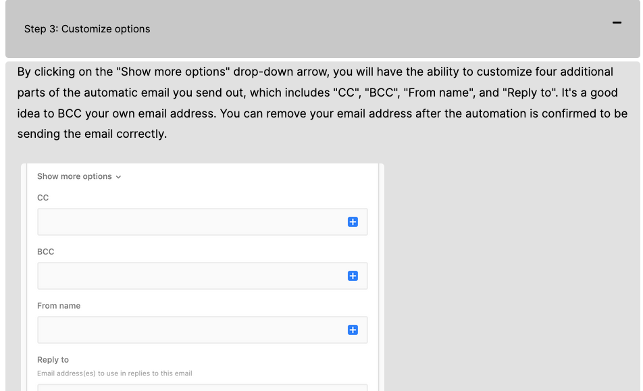This screenshot has height=391, width=643.
Task: Click the chevron beside Show more options
Action: click(118, 177)
